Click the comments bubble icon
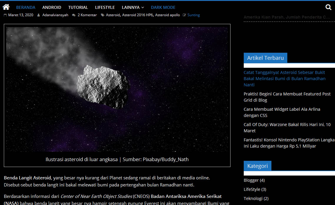 point(74,15)
